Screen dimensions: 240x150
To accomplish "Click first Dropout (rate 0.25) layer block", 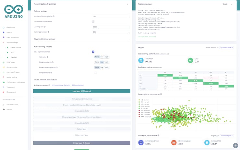I will 82,111.
